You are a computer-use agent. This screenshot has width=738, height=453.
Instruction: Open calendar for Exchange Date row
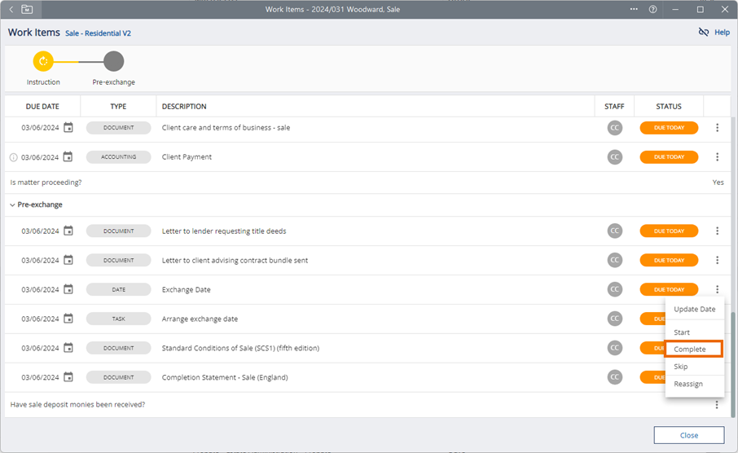pos(68,290)
